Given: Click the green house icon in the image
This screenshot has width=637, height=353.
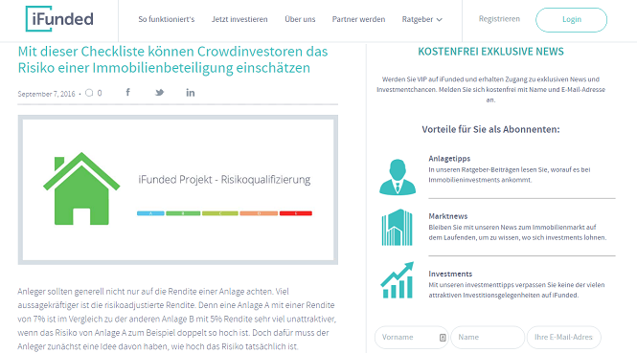Looking at the screenshot, I should (x=81, y=188).
